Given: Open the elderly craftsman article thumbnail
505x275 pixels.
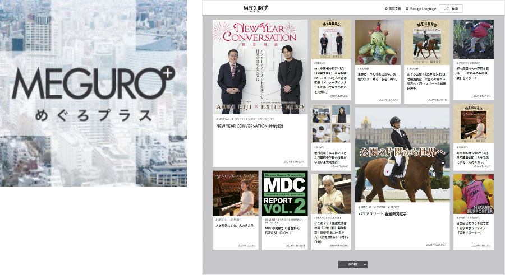Looking at the screenshot, I should 331,194.
